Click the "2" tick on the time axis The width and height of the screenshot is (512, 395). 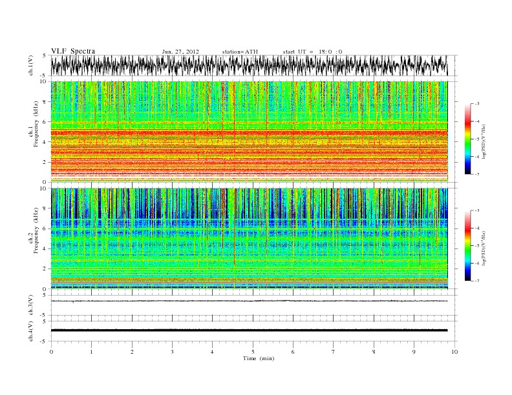[132, 352]
